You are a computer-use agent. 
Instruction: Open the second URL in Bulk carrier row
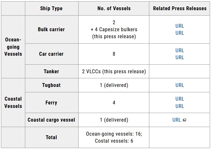[180, 33]
